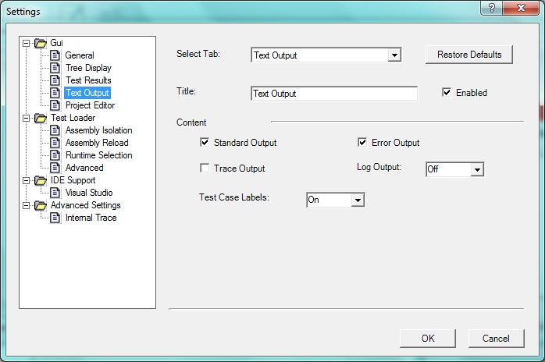Uncheck the Standard Output checkbox
This screenshot has height=362, width=545.
(x=205, y=143)
